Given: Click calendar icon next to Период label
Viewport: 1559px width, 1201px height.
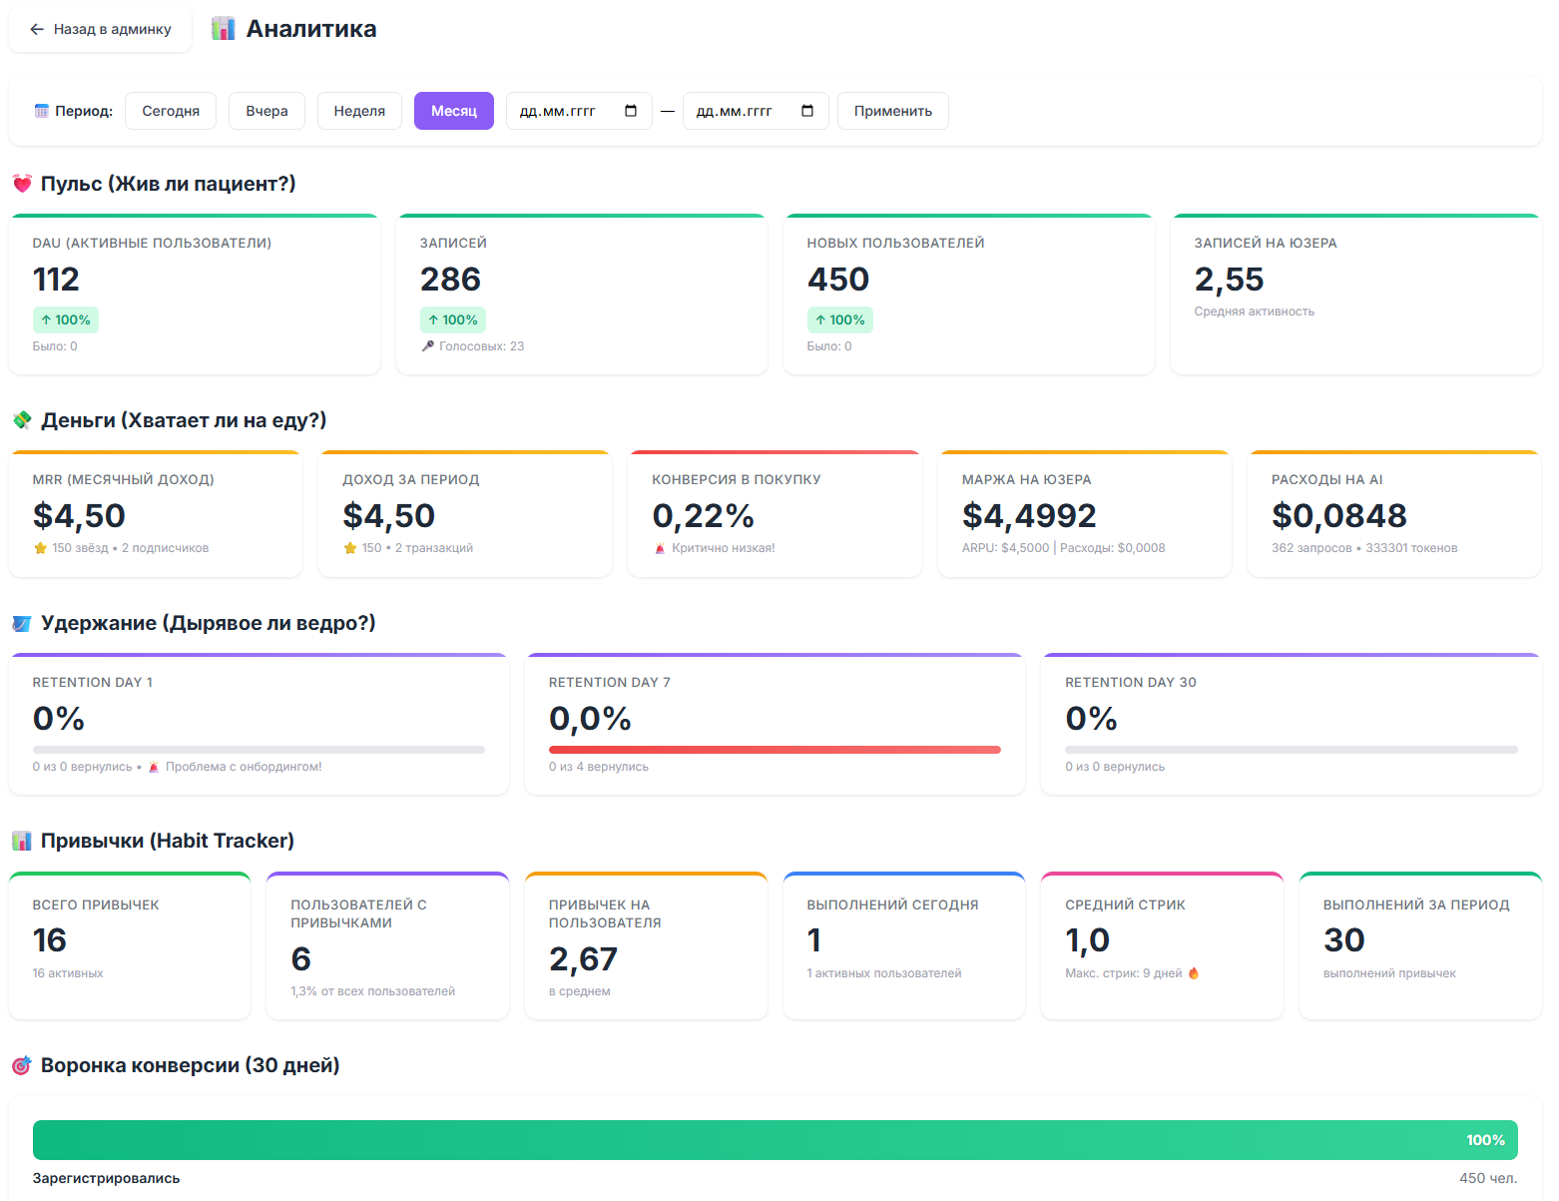Looking at the screenshot, I should [41, 111].
